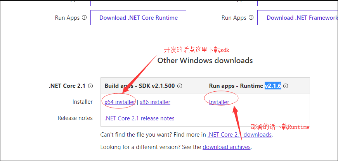
Task: Follow the download archives link
Action: pos(227,147)
